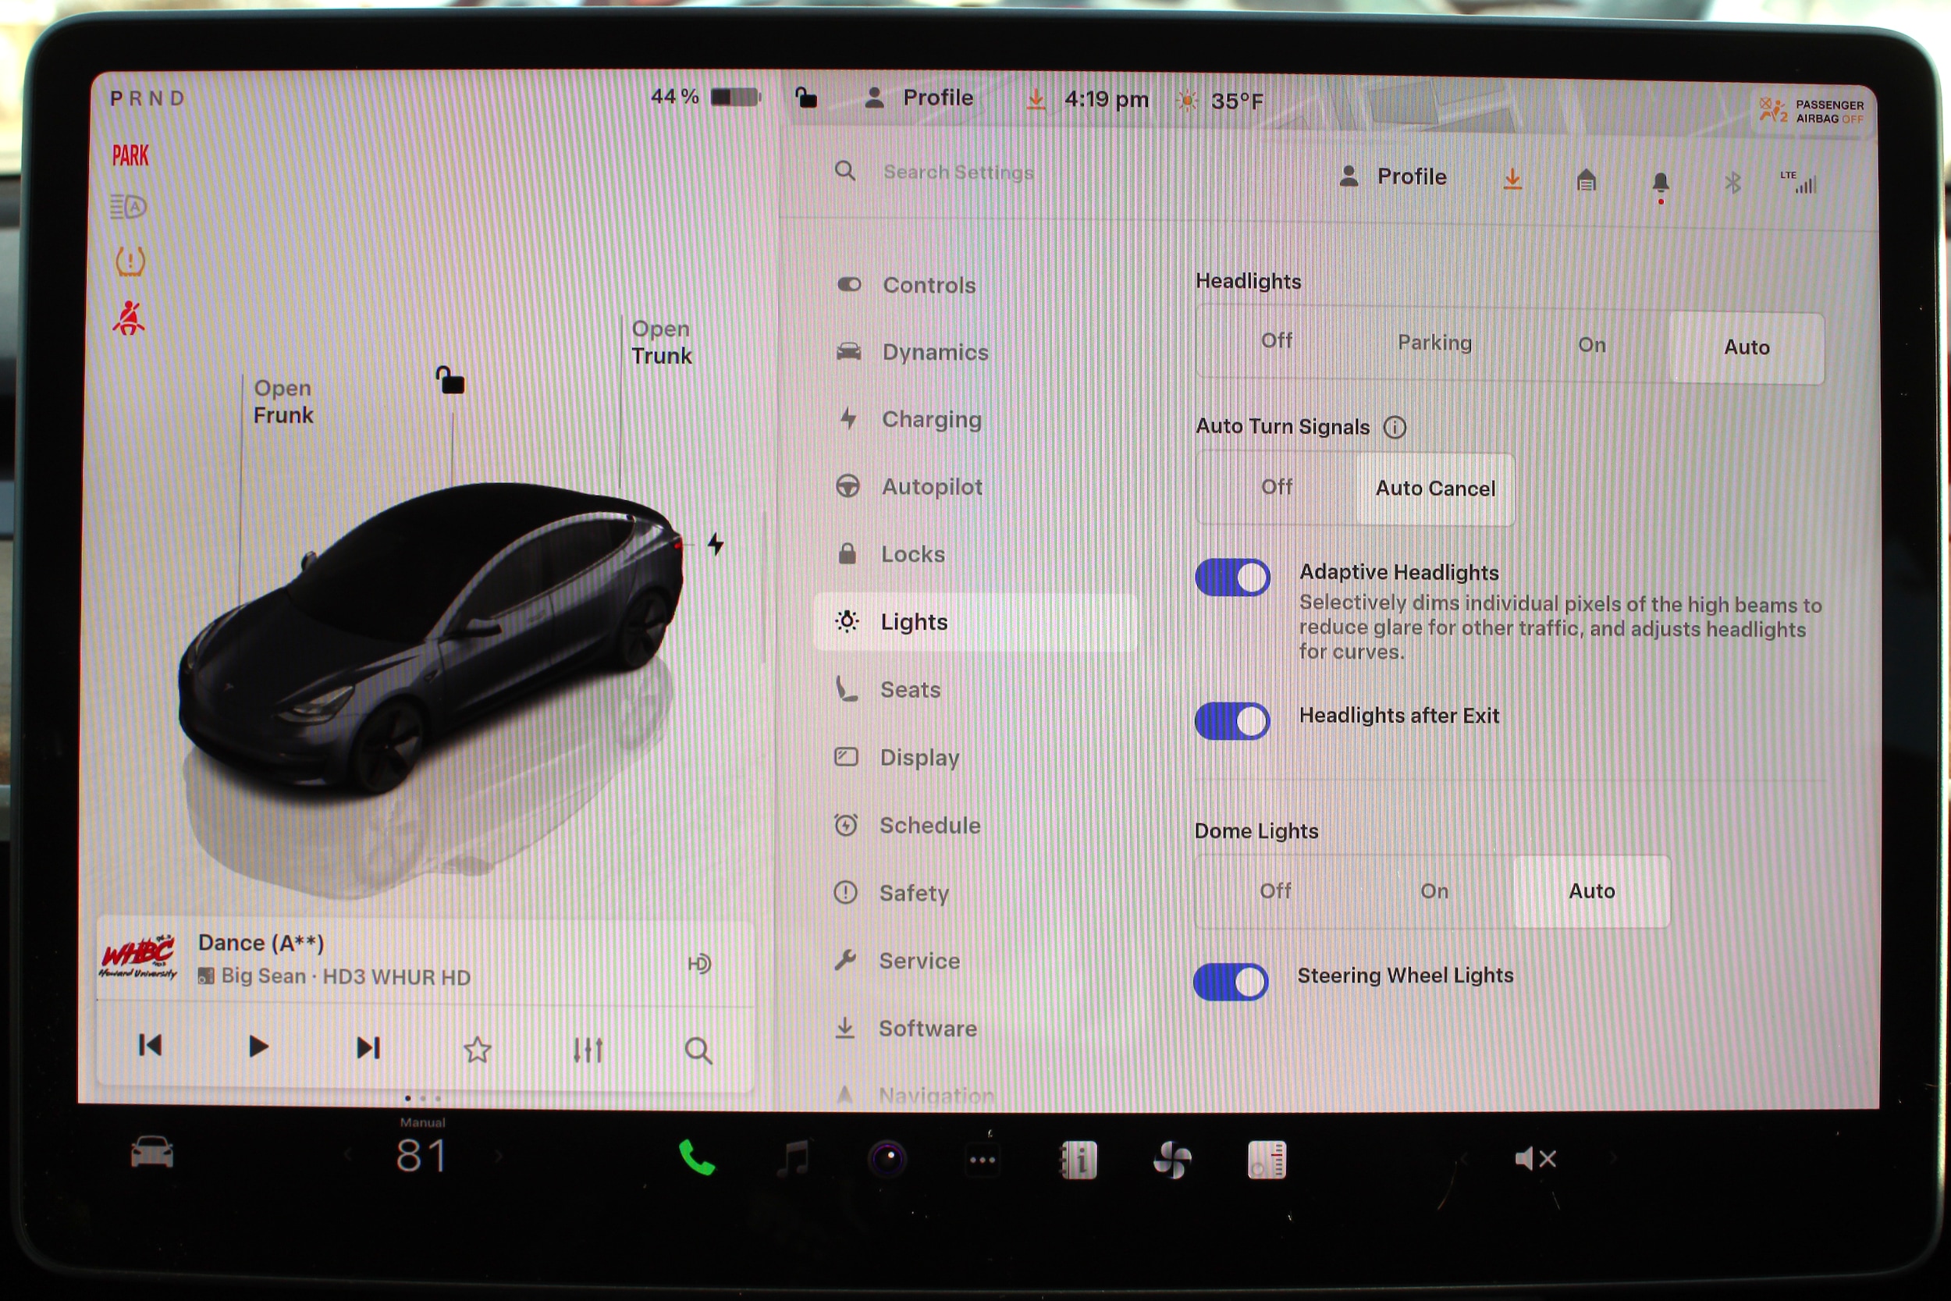Disable Adaptive Headlights toggle
This screenshot has height=1301, width=1951.
[x=1231, y=577]
